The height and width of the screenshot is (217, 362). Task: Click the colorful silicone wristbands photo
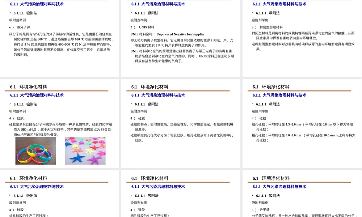tap(35, 150)
